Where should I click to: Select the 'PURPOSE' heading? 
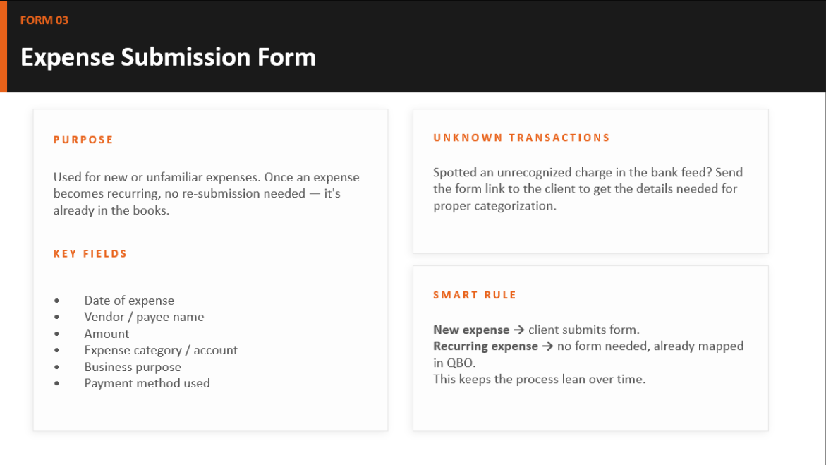point(83,140)
